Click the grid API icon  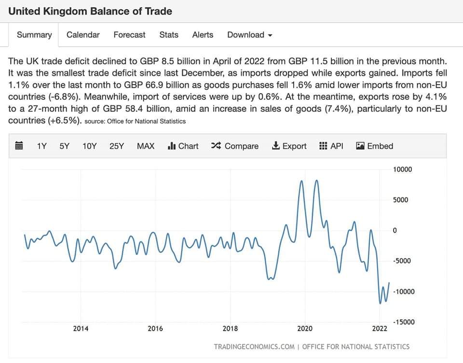pos(323,146)
